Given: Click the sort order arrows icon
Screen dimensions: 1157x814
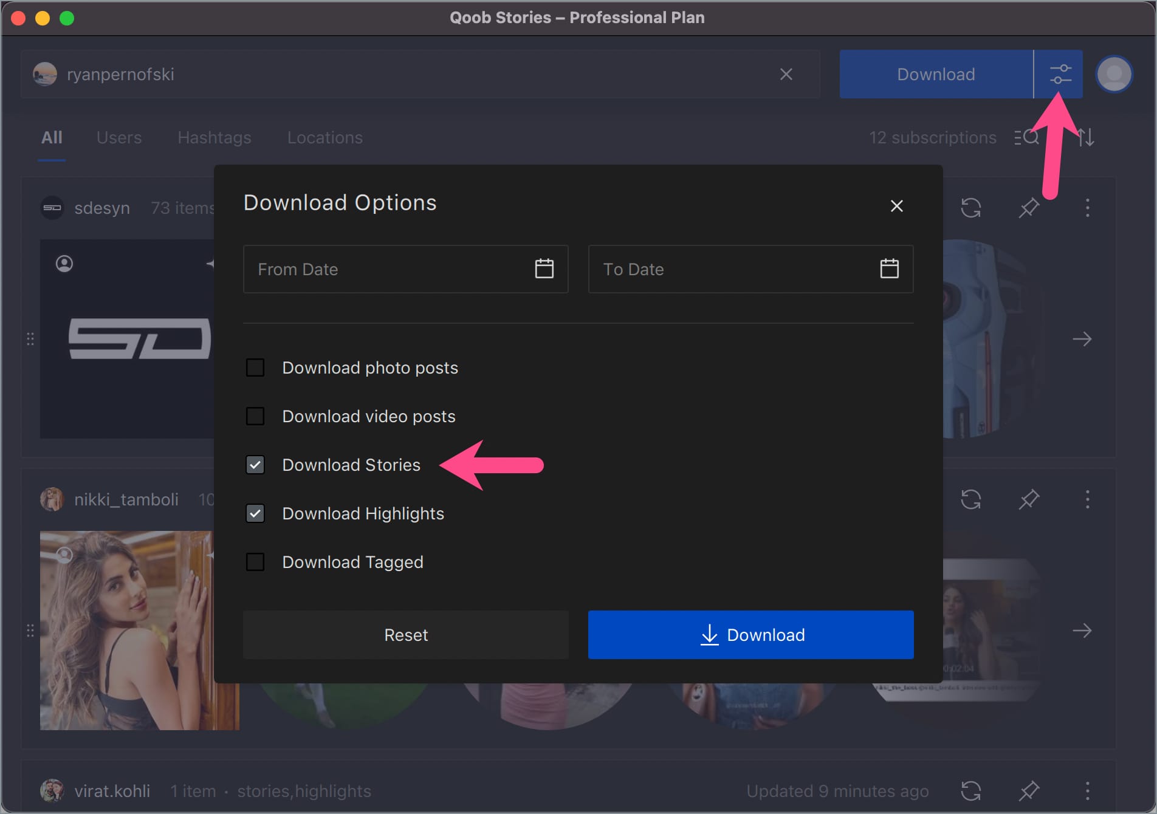Looking at the screenshot, I should click(1086, 137).
